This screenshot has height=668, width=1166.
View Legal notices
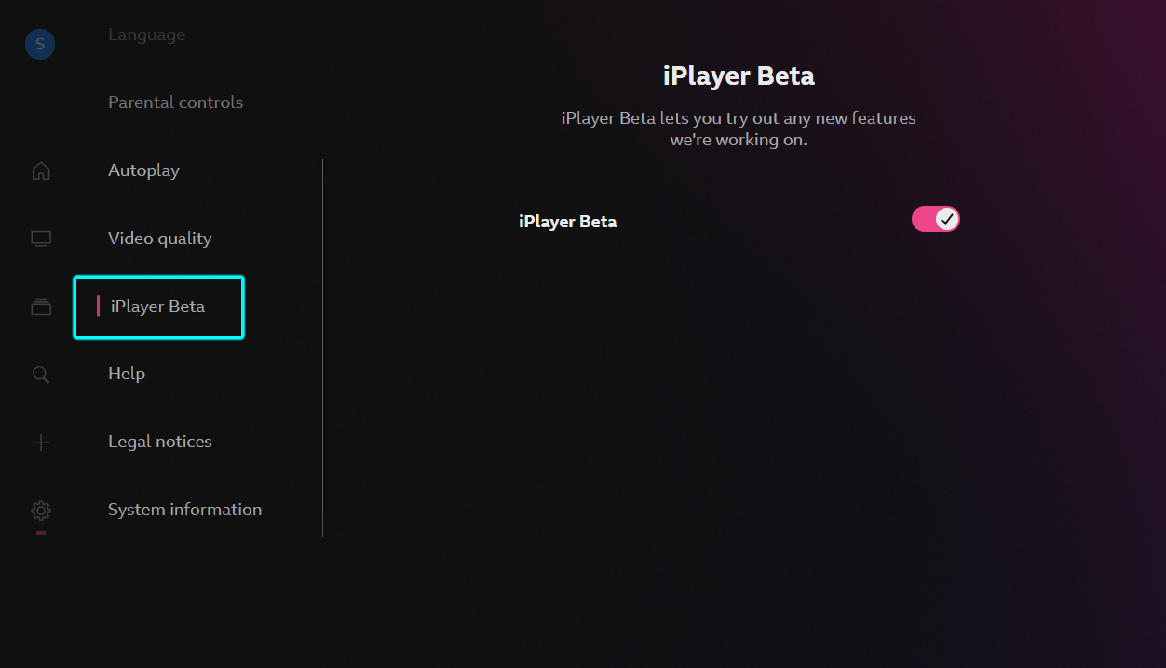pos(159,442)
